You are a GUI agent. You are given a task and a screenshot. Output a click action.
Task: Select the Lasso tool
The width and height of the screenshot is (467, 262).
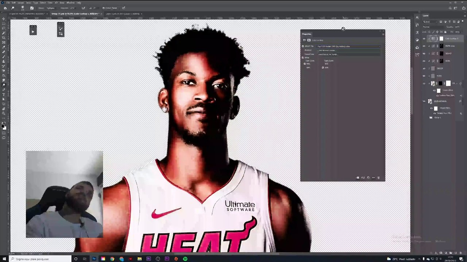click(4, 28)
